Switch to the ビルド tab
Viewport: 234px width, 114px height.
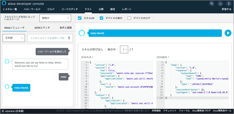pos(51,9)
